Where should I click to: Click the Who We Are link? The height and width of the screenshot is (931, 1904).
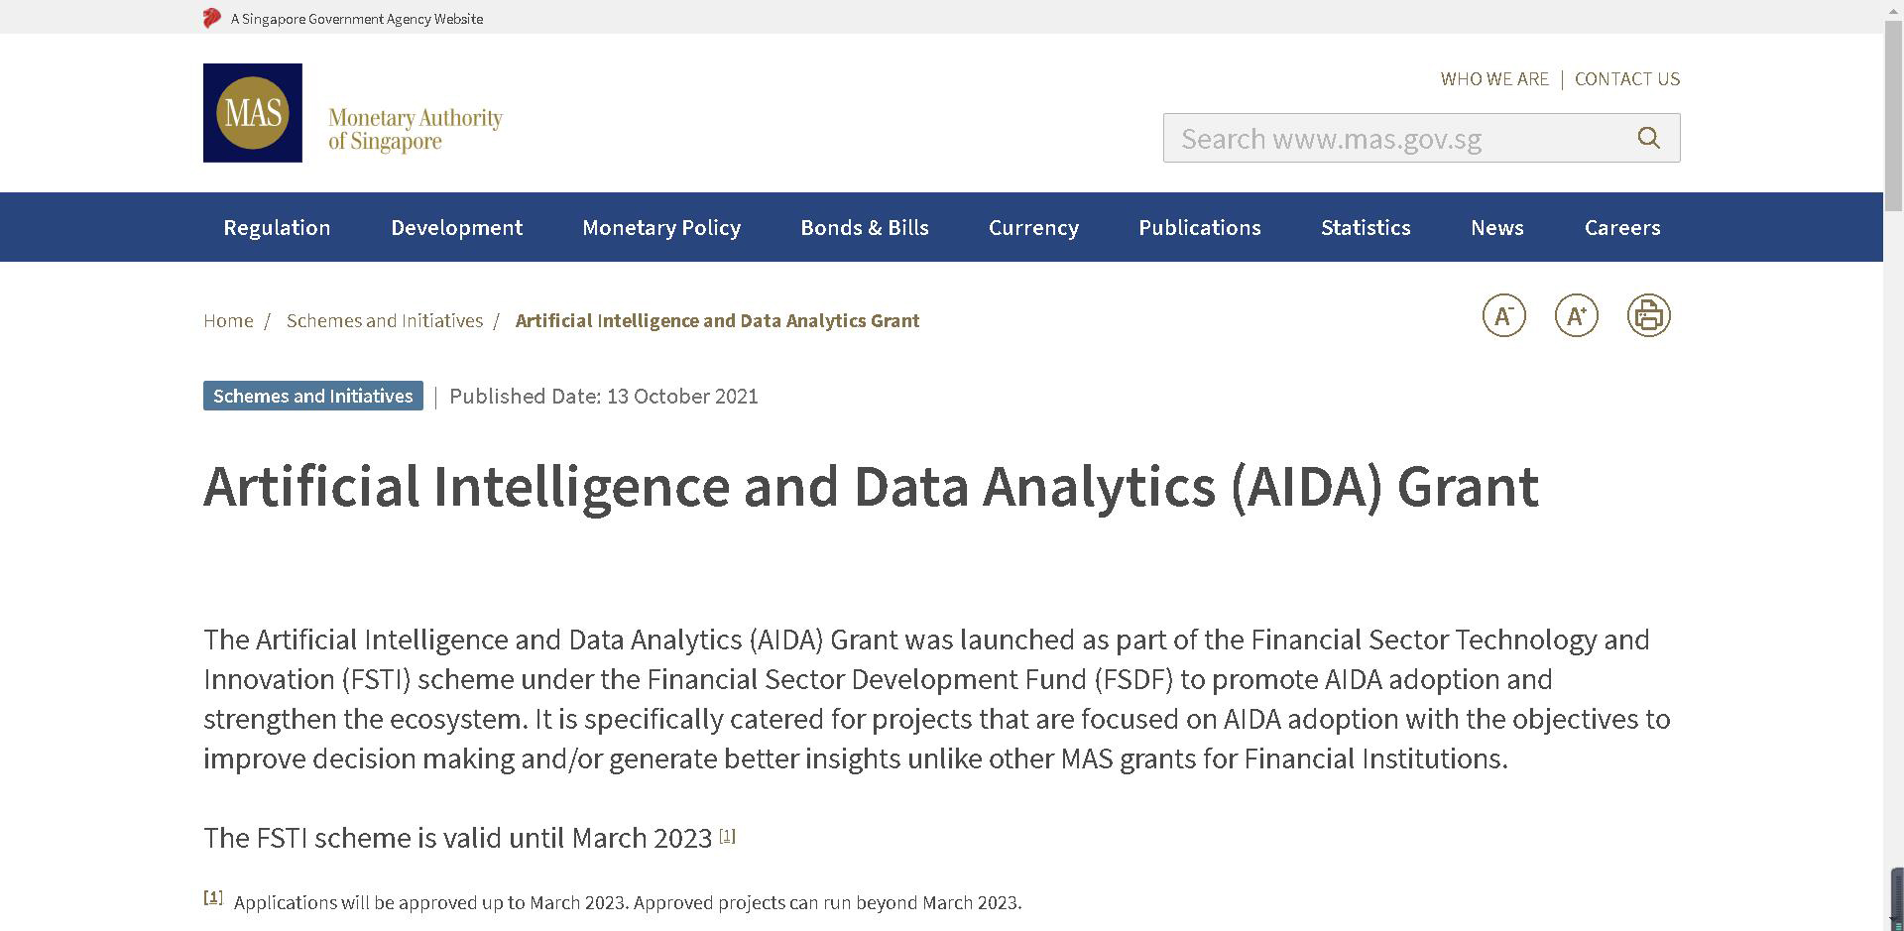point(1494,79)
